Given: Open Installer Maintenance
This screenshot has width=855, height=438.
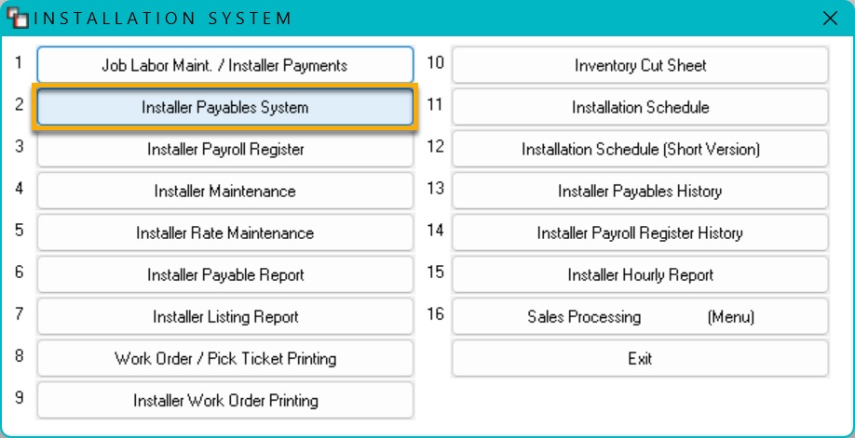Looking at the screenshot, I should (x=225, y=191).
